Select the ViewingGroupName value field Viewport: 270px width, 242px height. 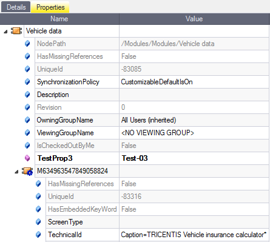(x=194, y=133)
